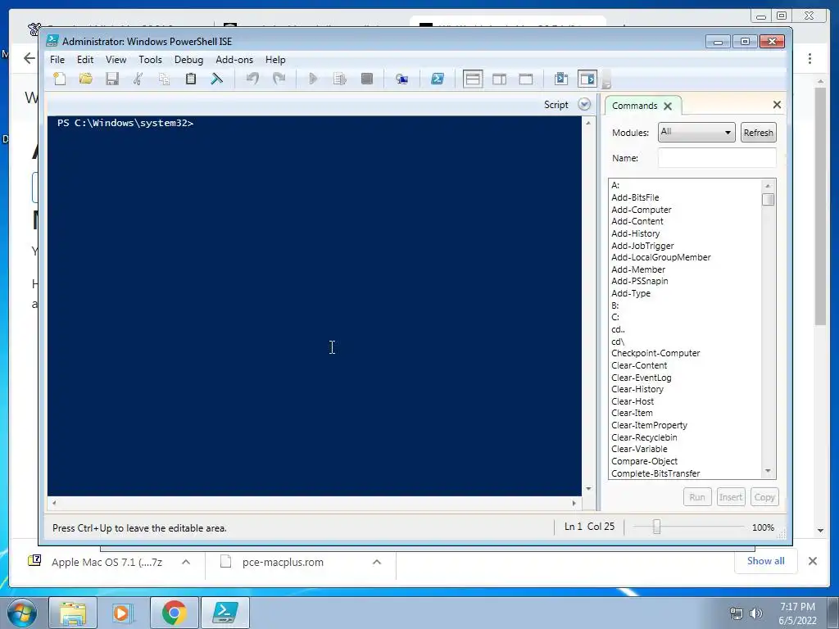Open the Windows Start menu

[22, 613]
